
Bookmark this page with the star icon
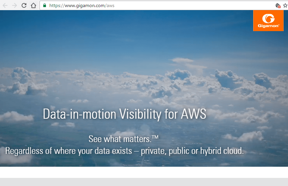[285, 5]
